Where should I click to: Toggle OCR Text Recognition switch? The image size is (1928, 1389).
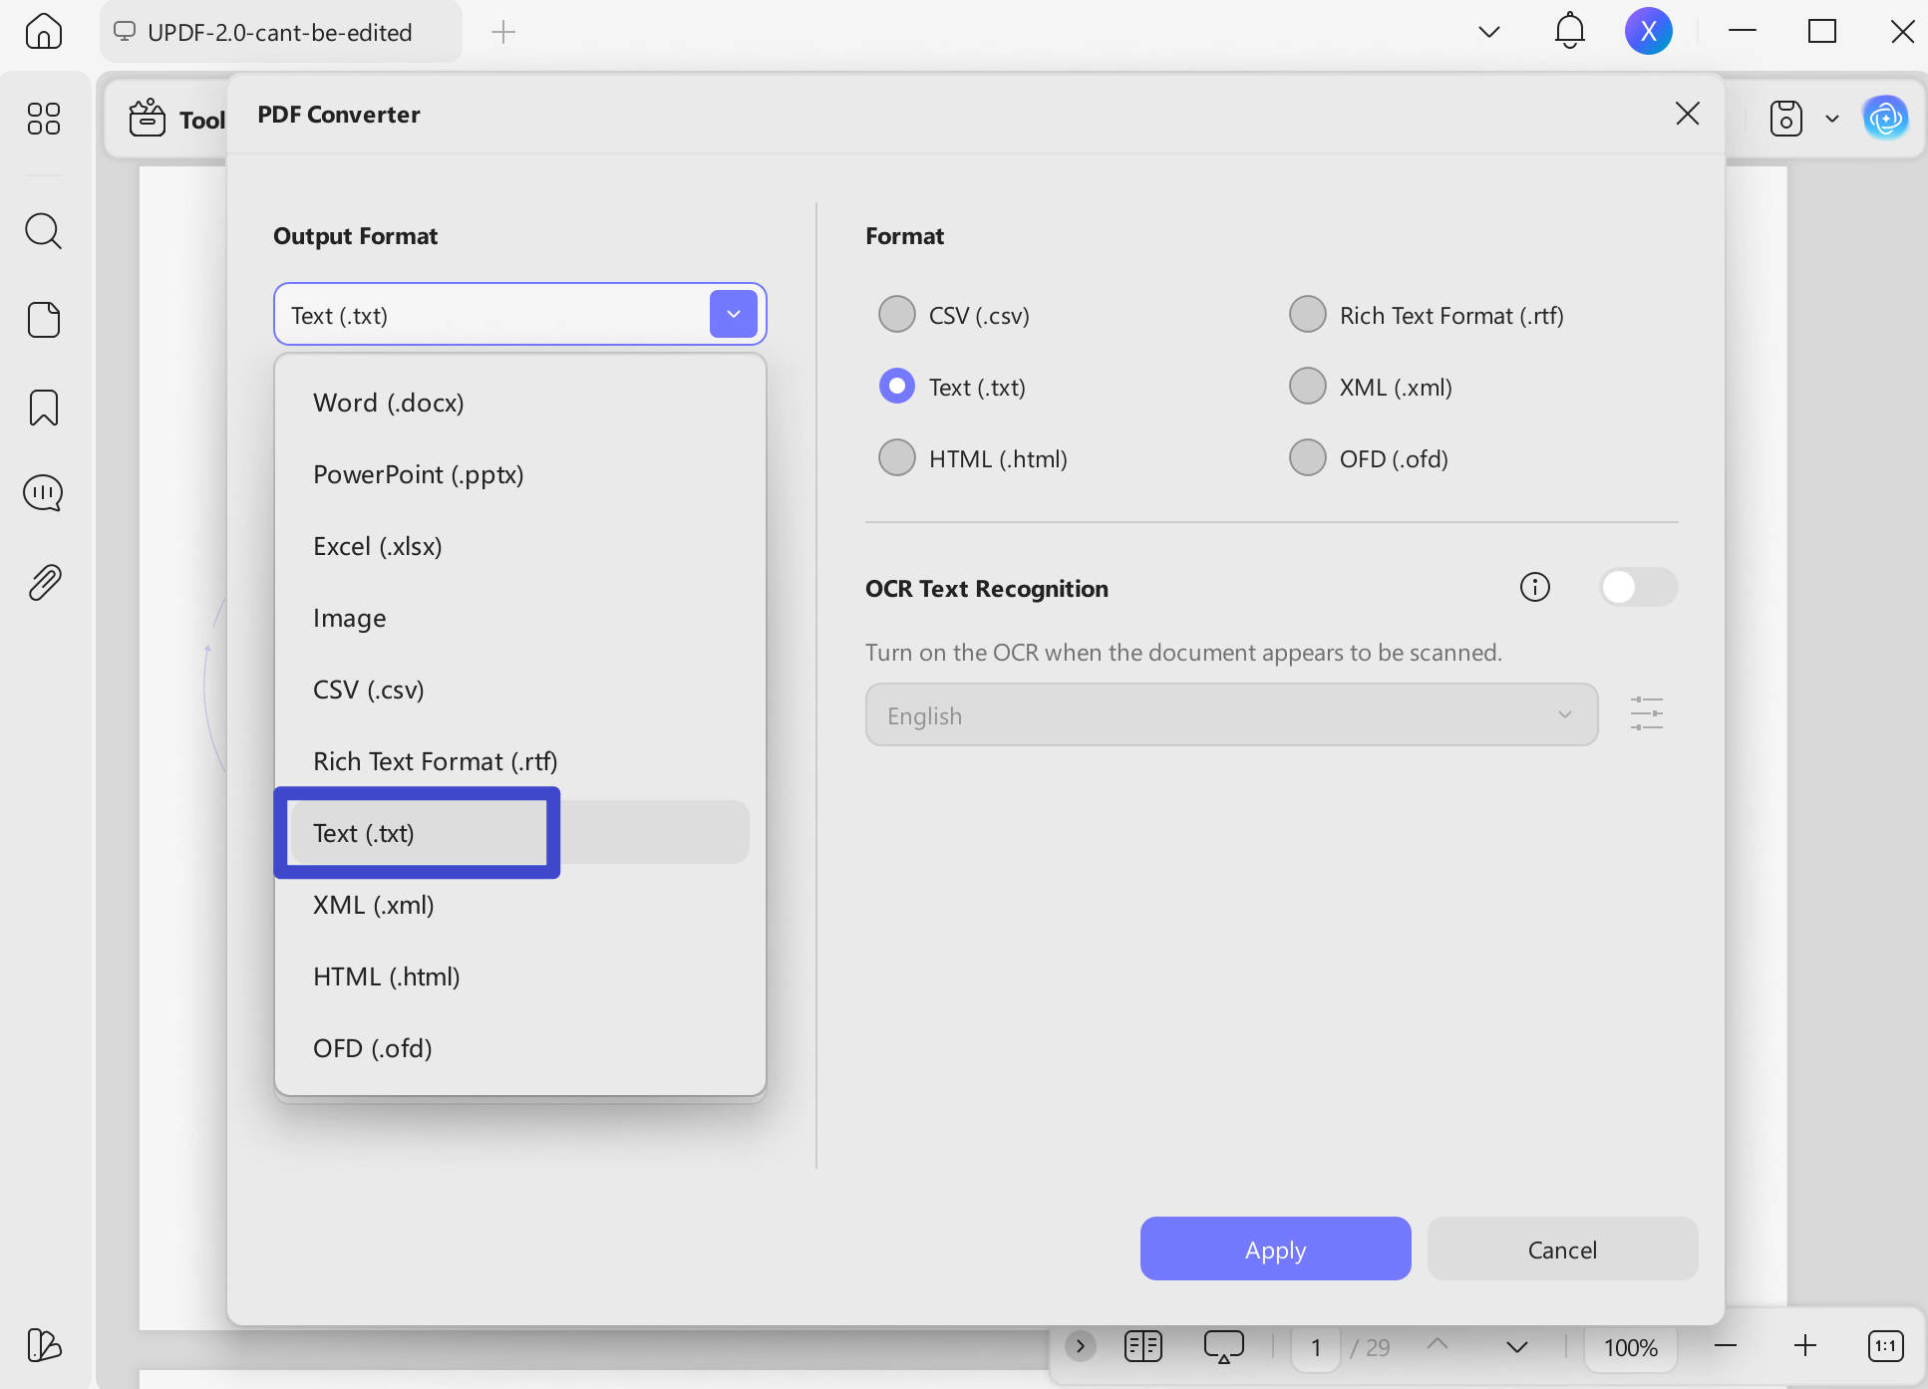1639,587
